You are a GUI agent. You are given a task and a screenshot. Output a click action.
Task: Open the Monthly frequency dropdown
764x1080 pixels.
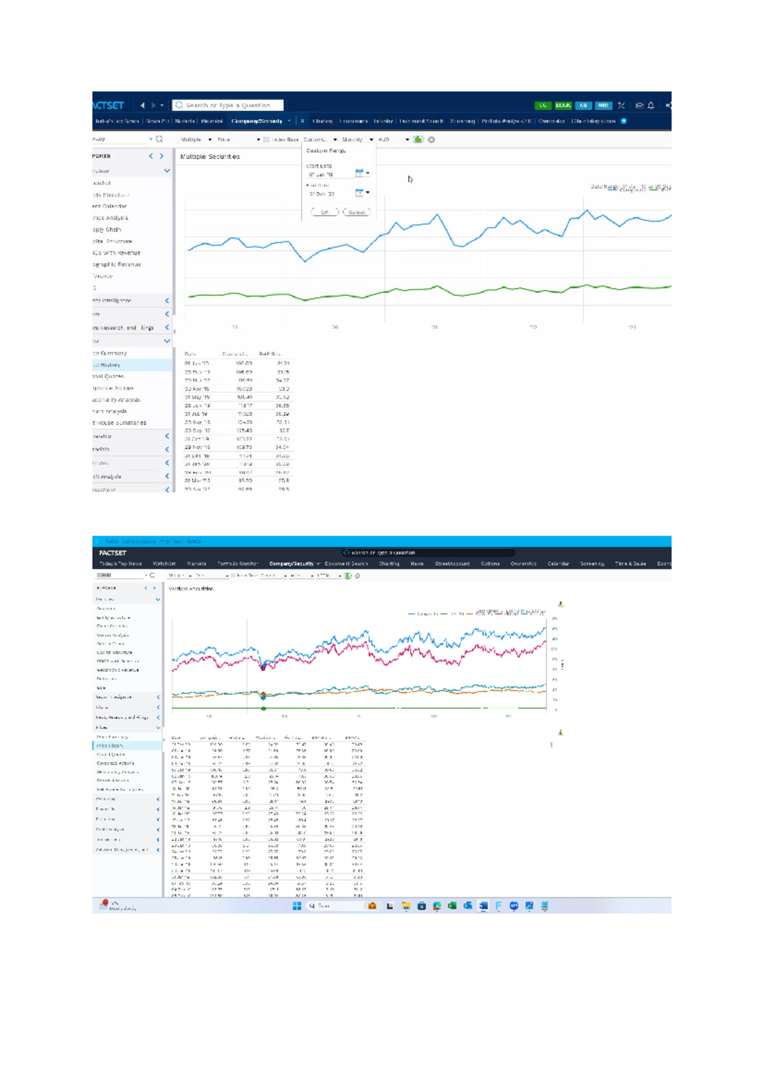click(357, 139)
